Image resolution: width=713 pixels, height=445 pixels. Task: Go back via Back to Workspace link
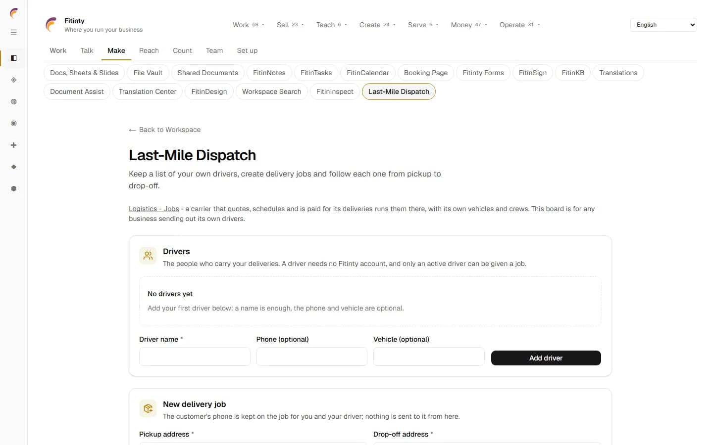(165, 130)
